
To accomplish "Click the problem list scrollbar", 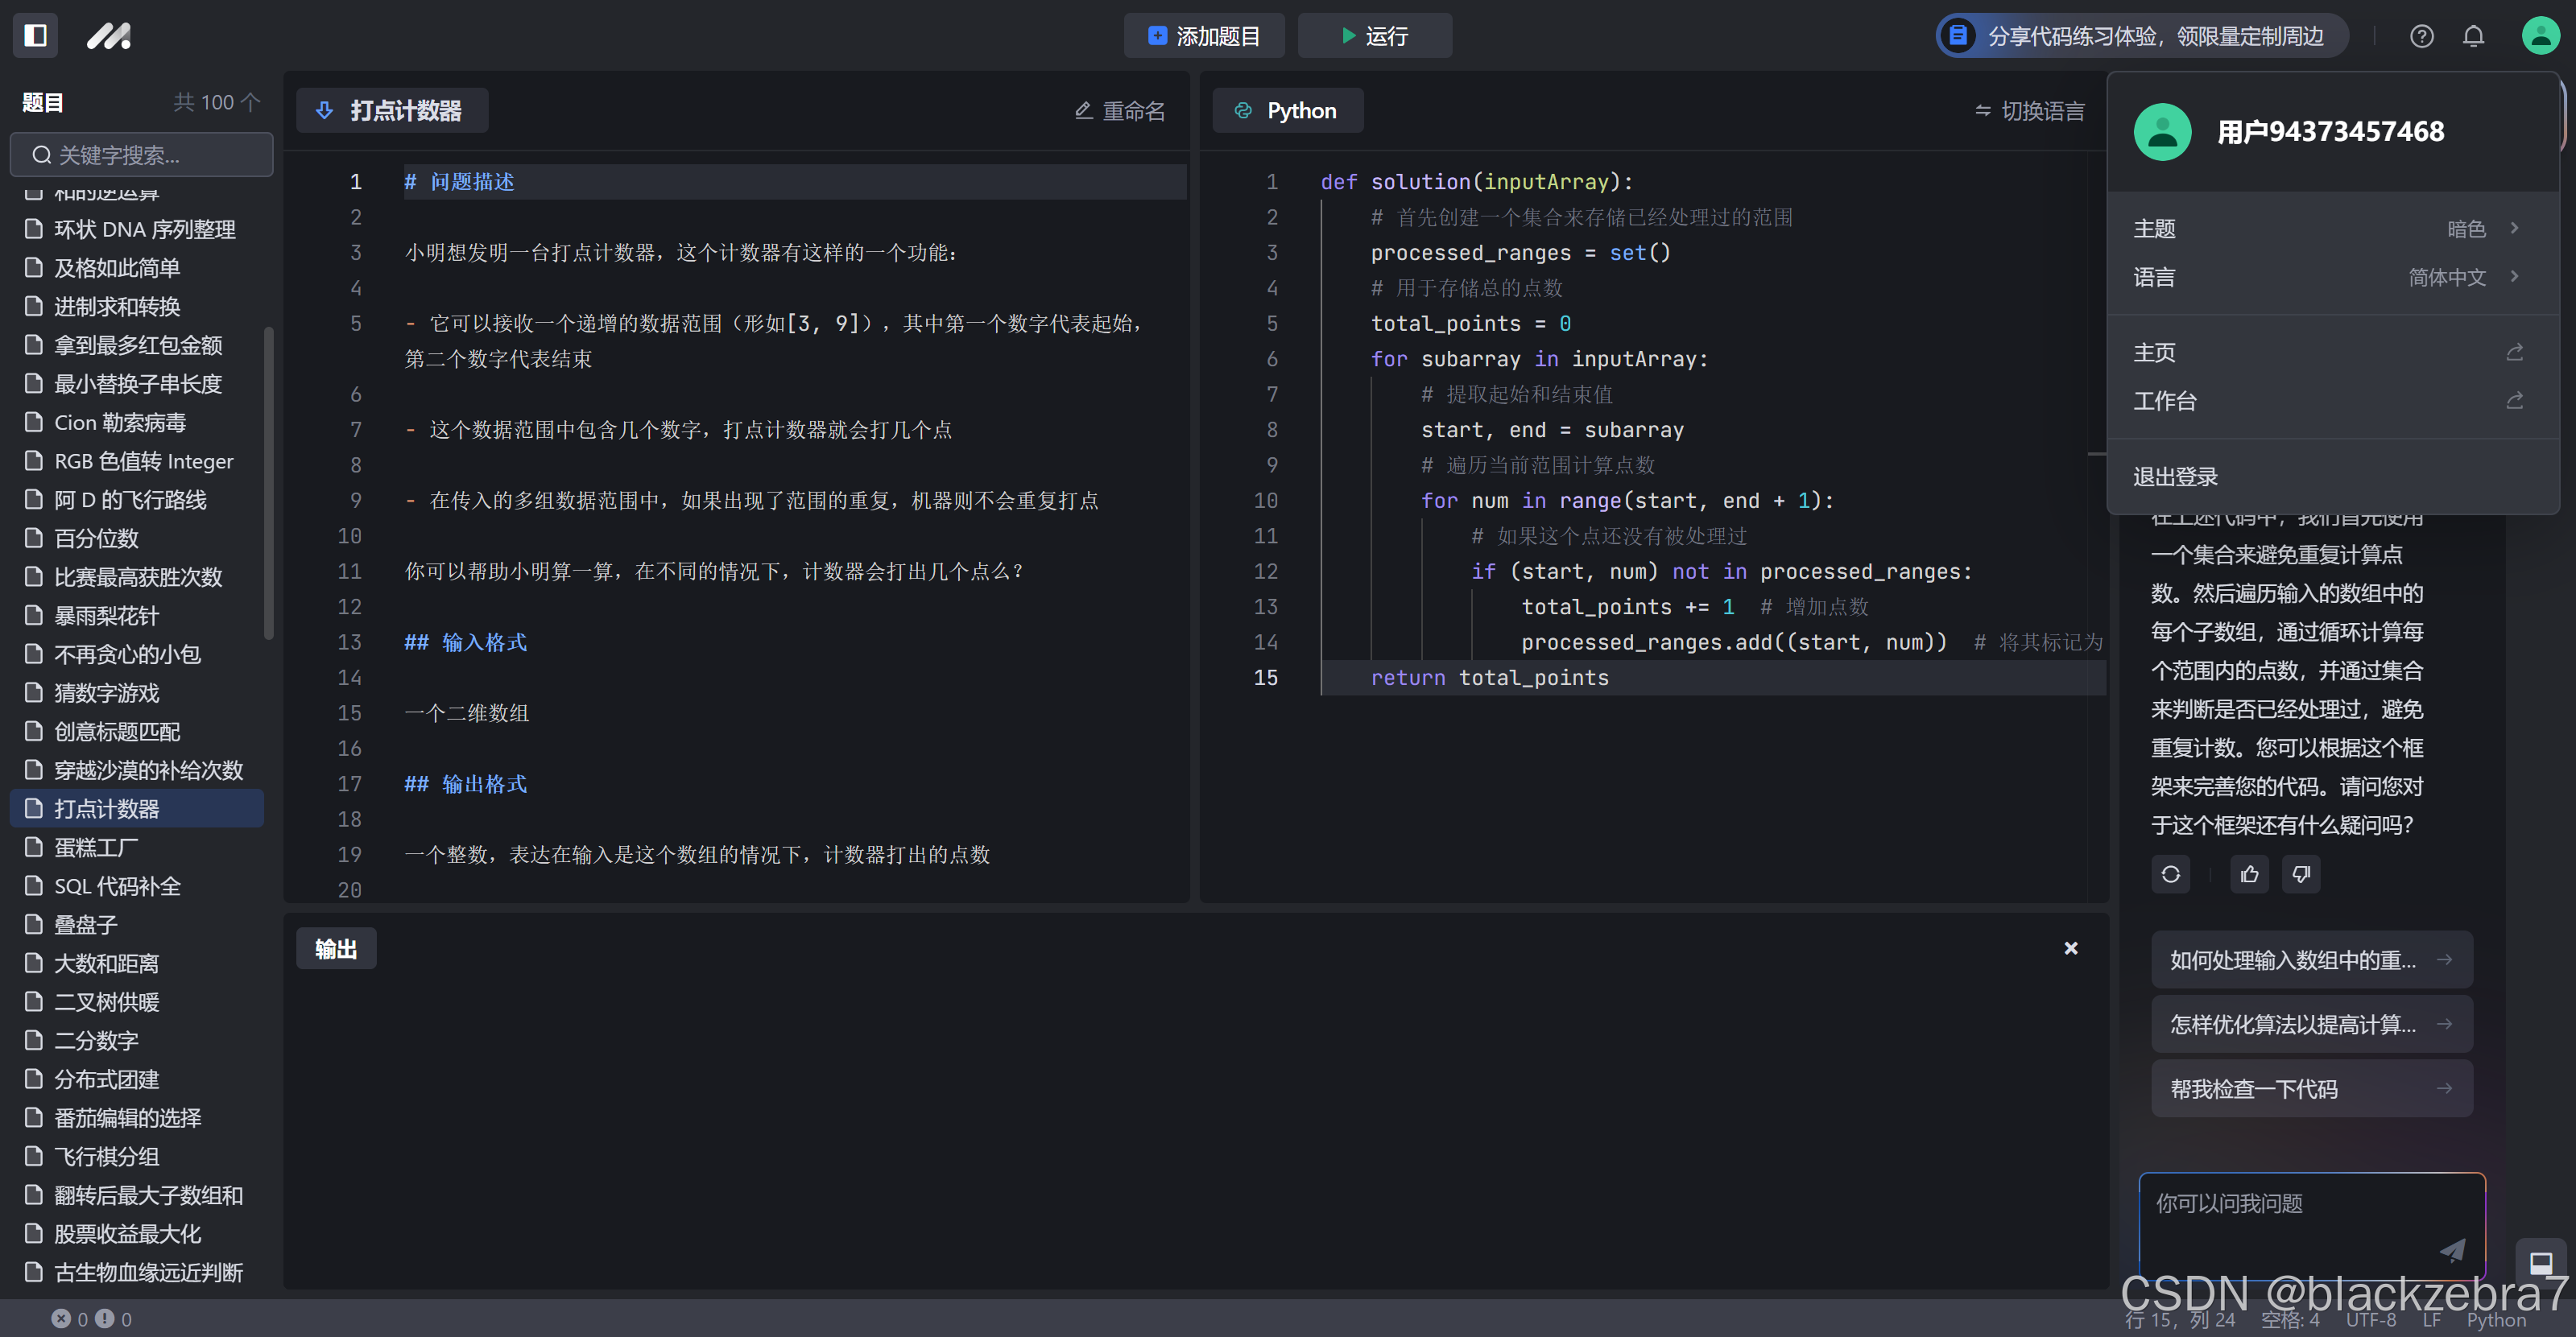I will click(x=268, y=483).
